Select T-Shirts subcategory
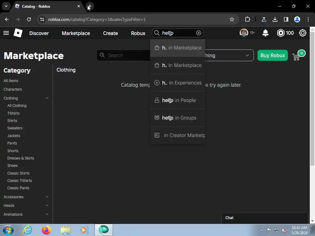This screenshot has width=315, height=236. pos(14,113)
